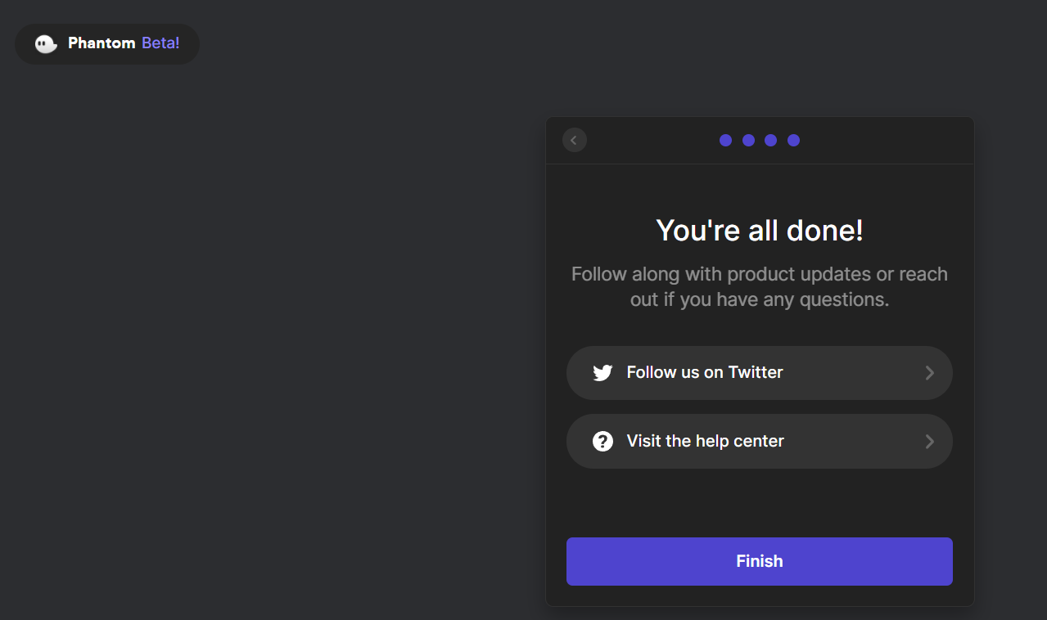
Task: Open the chevron on the Twitter row
Action: click(929, 373)
